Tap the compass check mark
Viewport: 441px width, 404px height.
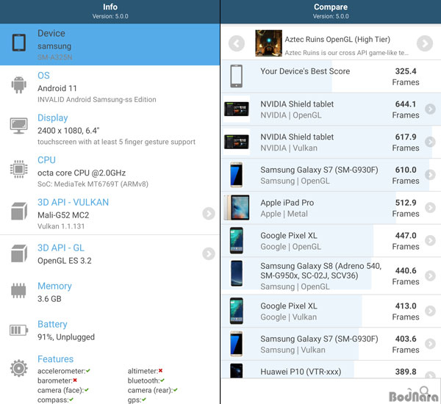[71, 399]
